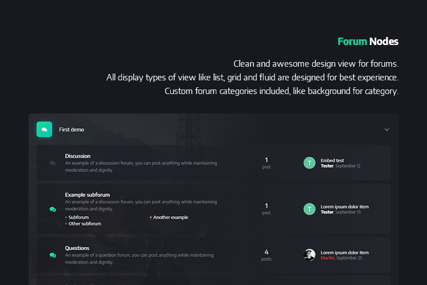The image size is (427, 285).
Task: Click the green Questions forum chat icon
Action: coord(53,255)
